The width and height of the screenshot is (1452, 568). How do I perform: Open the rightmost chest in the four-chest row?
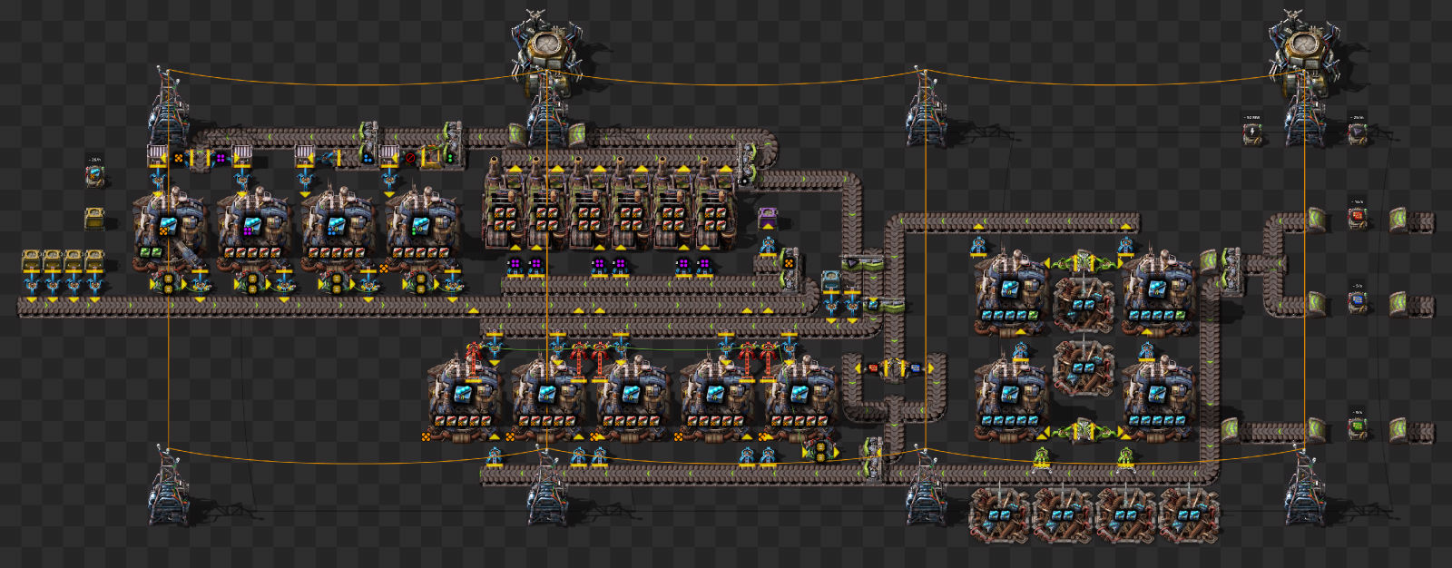pos(94,260)
